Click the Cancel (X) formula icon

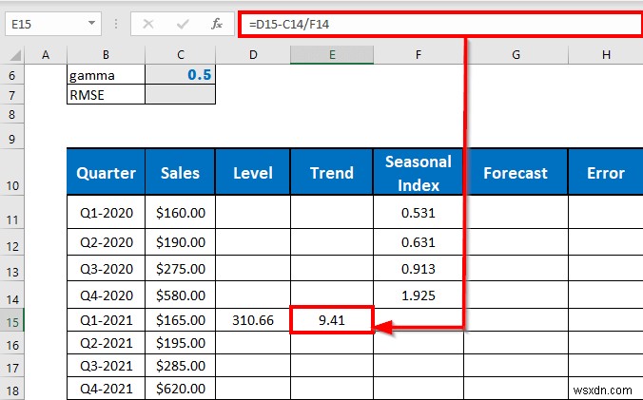point(148,24)
